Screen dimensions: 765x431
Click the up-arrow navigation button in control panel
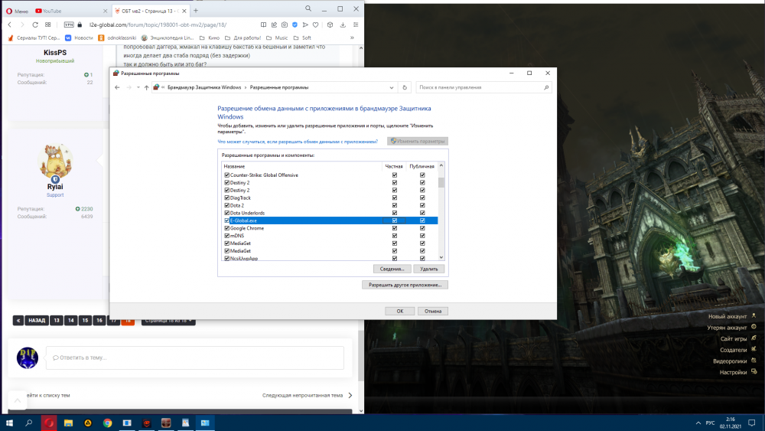[147, 87]
